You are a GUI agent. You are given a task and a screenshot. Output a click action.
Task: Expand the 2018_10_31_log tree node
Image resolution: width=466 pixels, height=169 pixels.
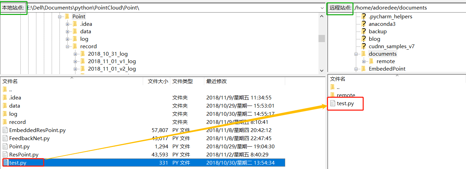(75, 54)
